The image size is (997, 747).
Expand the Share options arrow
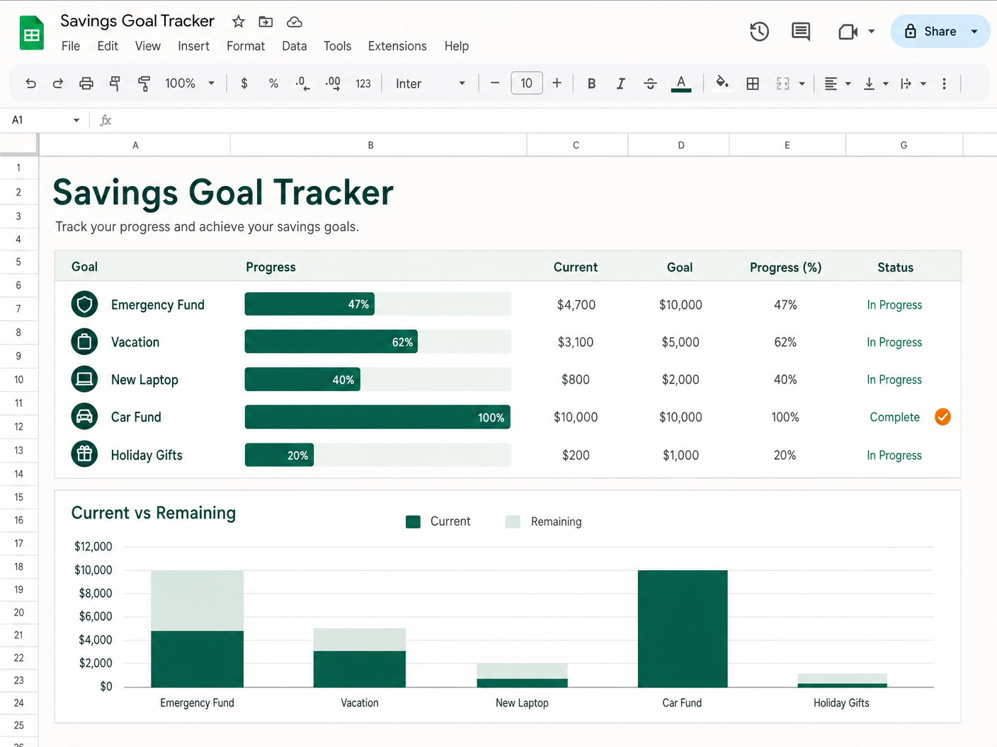(x=974, y=31)
